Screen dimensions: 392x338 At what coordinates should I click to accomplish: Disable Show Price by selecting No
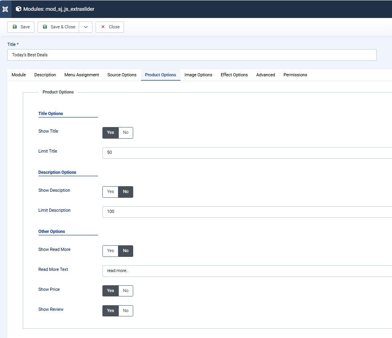126,291
